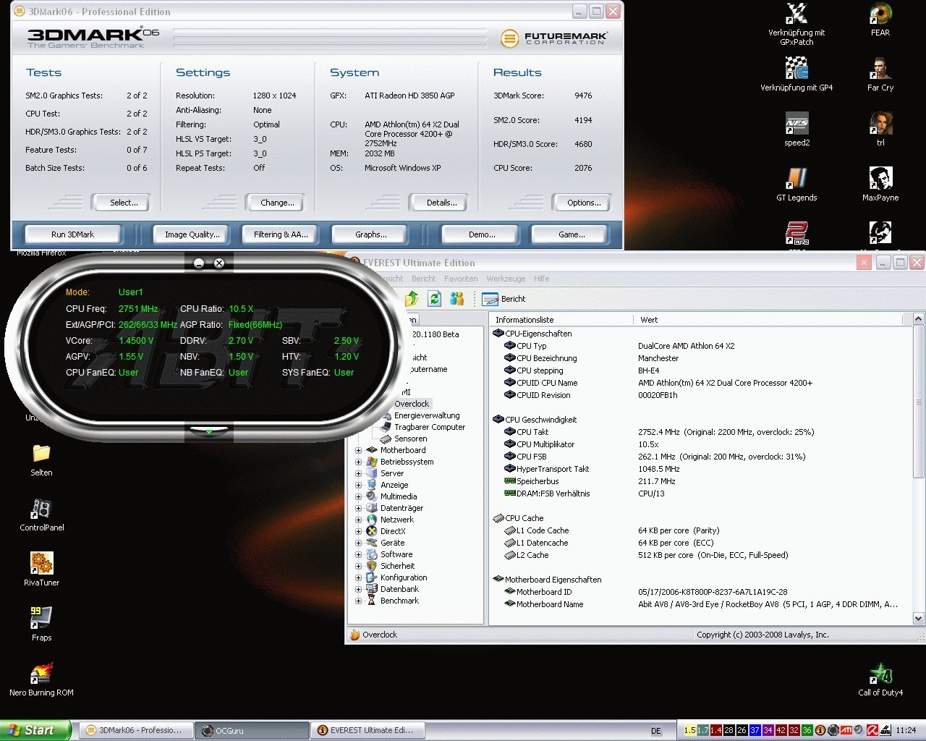Expand the Betriebssystem tree node
The height and width of the screenshot is (741, 926).
point(358,462)
